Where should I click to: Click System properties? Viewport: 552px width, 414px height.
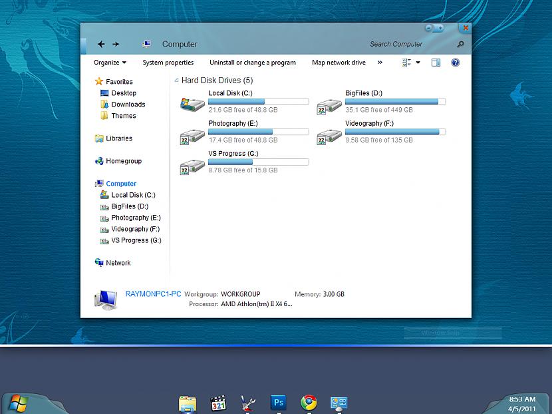pos(168,63)
